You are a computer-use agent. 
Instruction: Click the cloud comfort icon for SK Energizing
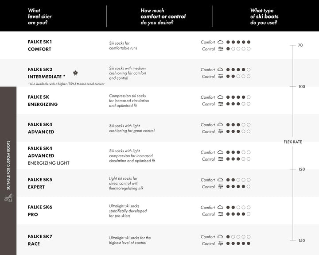point(220,97)
